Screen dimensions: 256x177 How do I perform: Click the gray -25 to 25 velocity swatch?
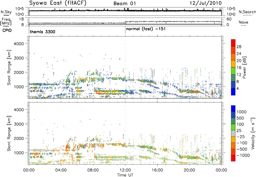click(x=233, y=134)
